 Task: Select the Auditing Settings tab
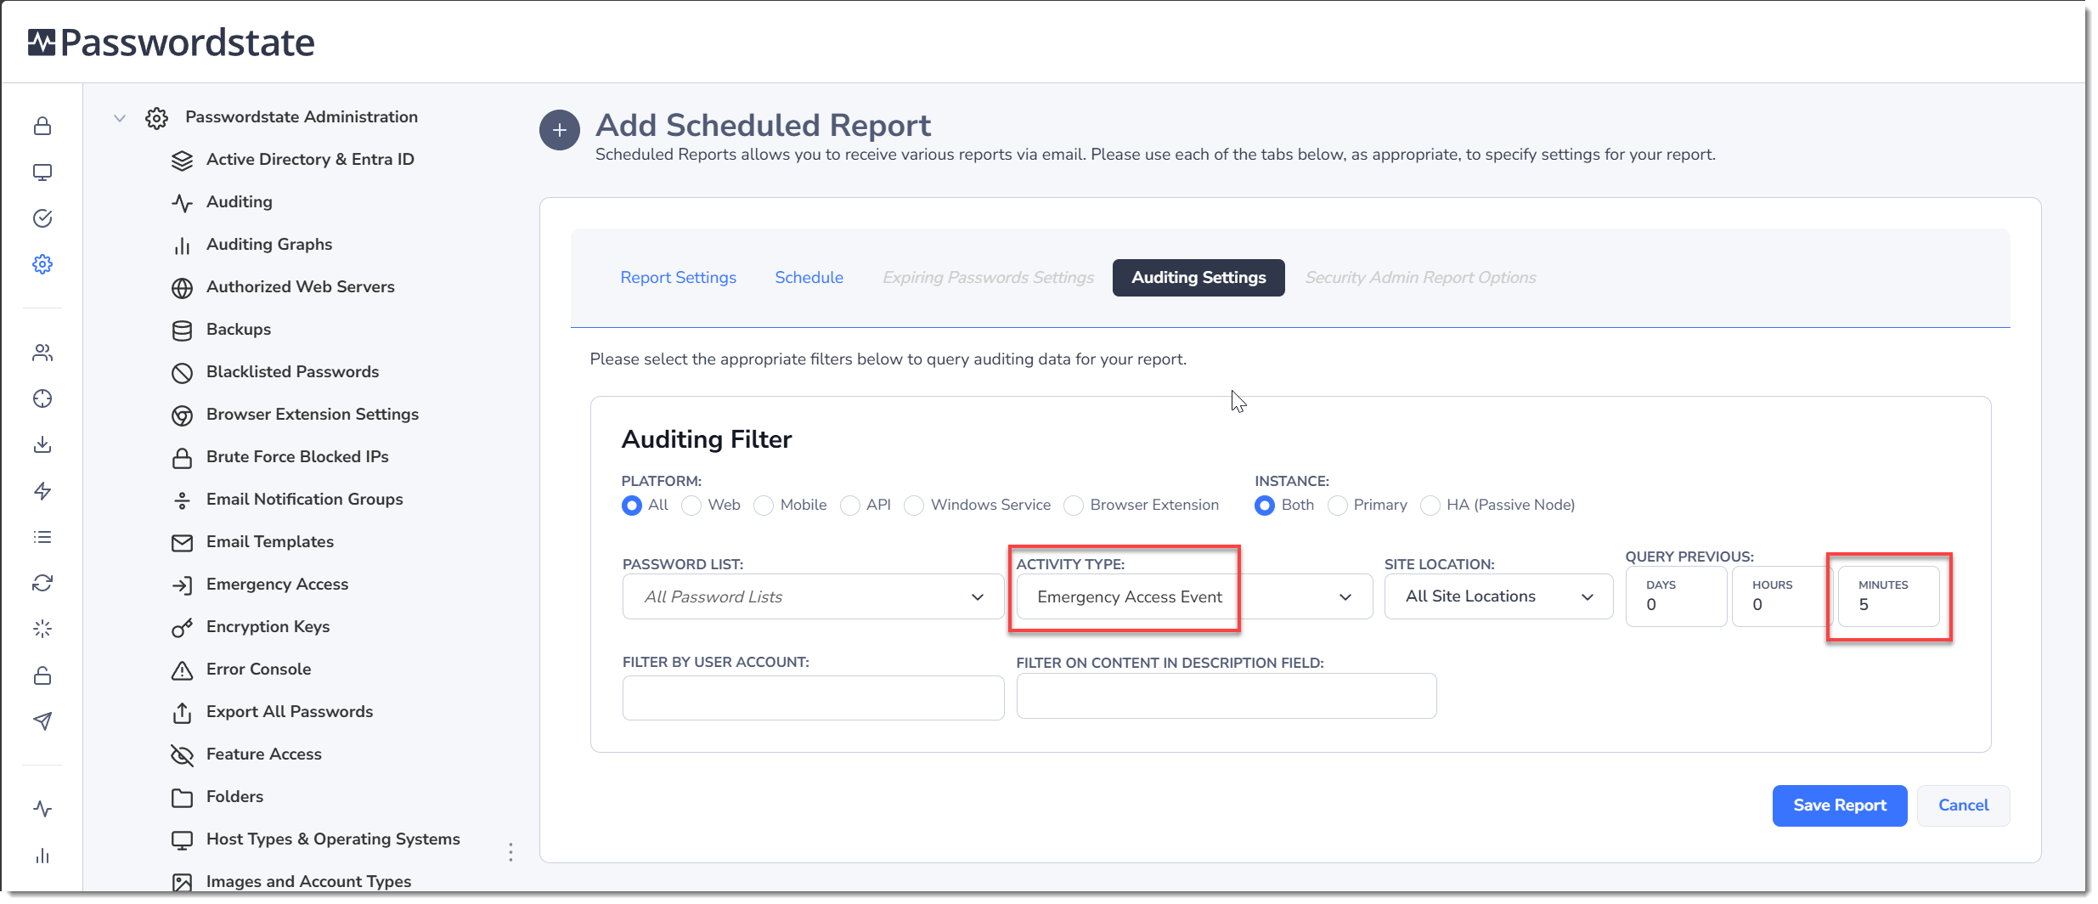(1198, 278)
